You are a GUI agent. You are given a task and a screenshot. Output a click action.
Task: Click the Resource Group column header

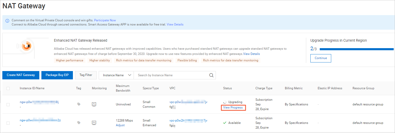(x=363, y=88)
